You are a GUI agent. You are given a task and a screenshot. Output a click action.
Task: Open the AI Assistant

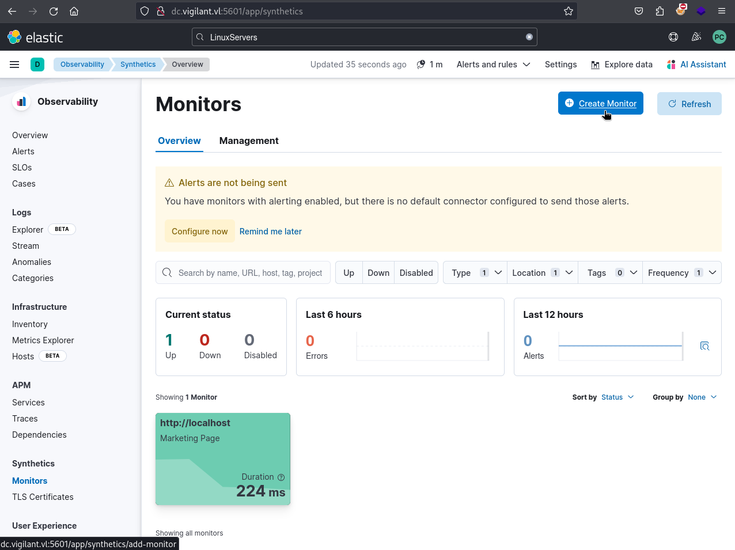tap(696, 65)
